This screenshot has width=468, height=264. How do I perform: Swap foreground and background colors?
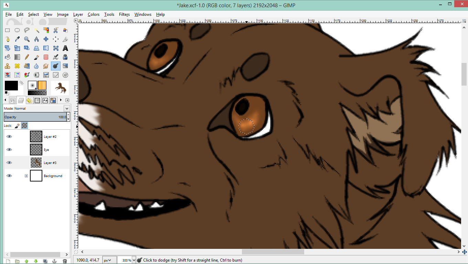click(x=21, y=83)
